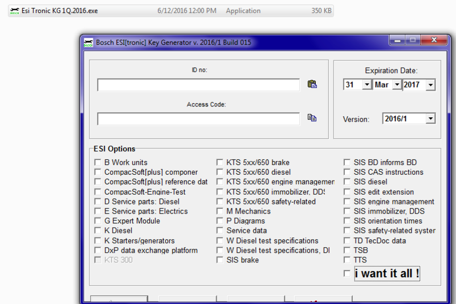
Task: Close the Bosch Key Generator window
Action: (434, 40)
